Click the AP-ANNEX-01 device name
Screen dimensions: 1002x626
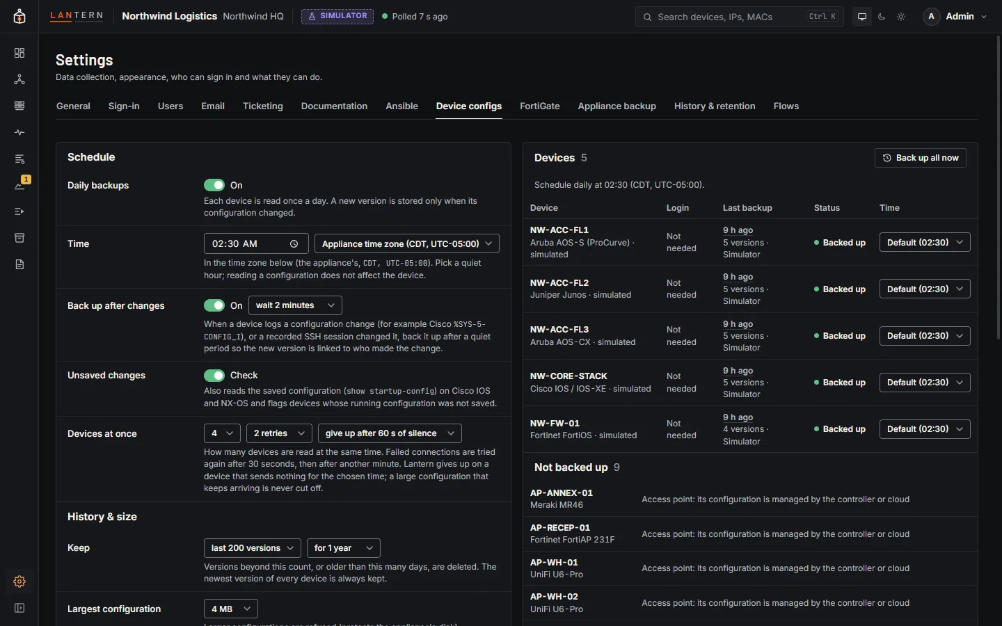coord(562,493)
